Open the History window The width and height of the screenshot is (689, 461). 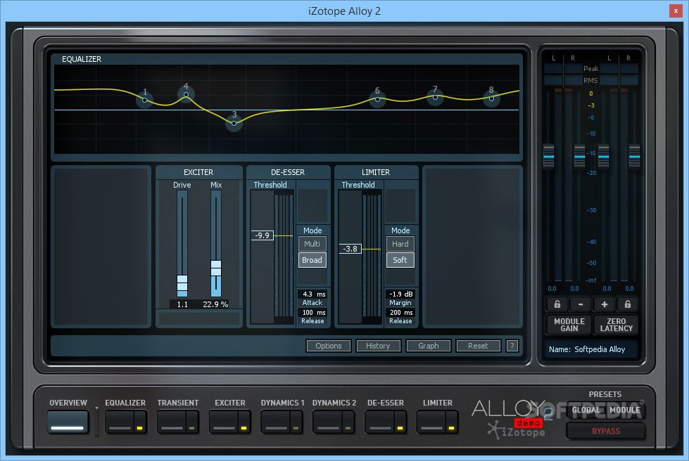[x=378, y=346]
